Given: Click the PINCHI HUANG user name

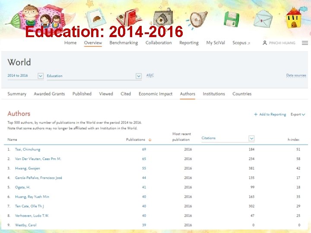Looking at the screenshot, I should 282,43.
